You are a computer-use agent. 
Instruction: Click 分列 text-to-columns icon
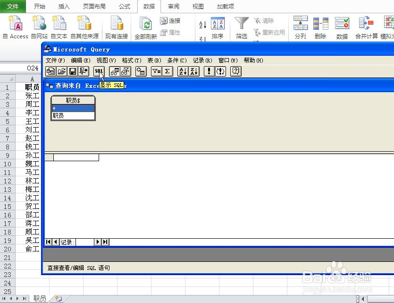click(300, 27)
